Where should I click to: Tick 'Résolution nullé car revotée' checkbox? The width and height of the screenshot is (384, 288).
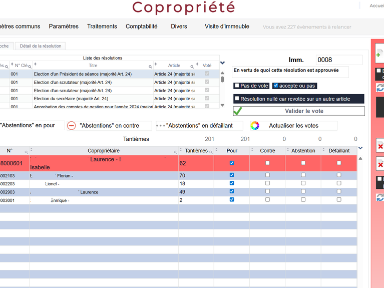(237, 99)
